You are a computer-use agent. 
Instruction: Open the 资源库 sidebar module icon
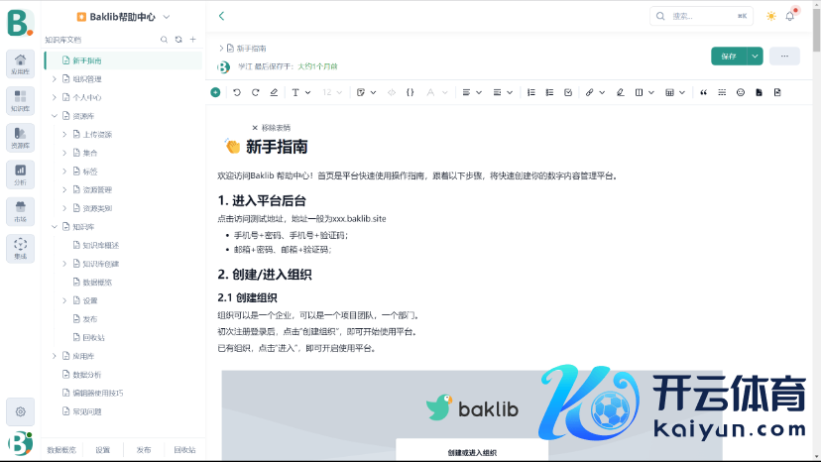[x=20, y=136]
